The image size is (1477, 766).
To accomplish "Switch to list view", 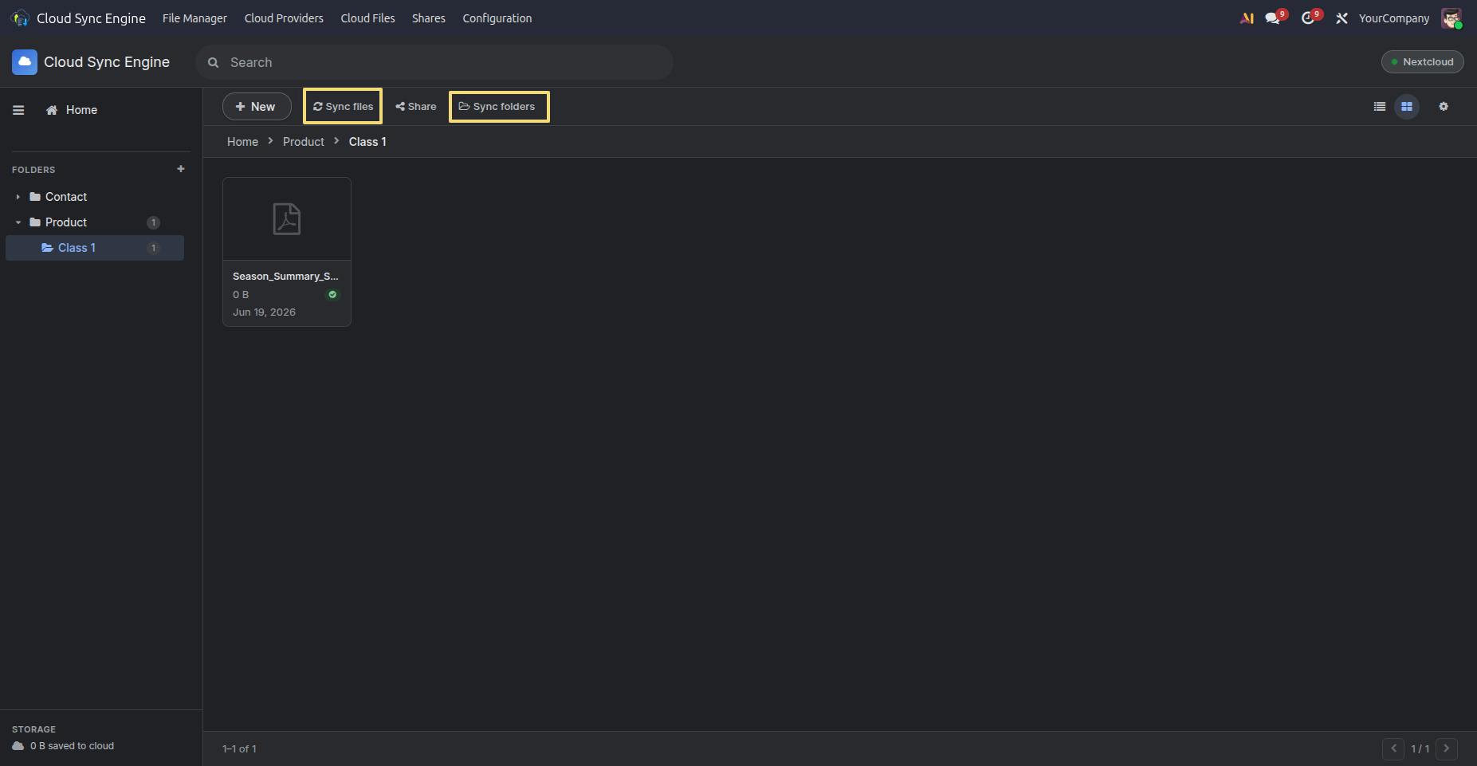I will [x=1380, y=107].
